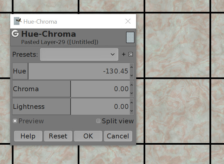This screenshot has height=164, width=224.
Task: Reset the Hue-Chroma settings
Action: 58,136
